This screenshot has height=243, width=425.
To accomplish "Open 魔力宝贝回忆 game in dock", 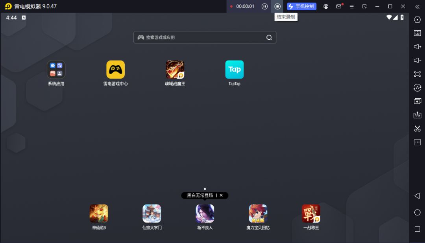I will [x=258, y=214].
